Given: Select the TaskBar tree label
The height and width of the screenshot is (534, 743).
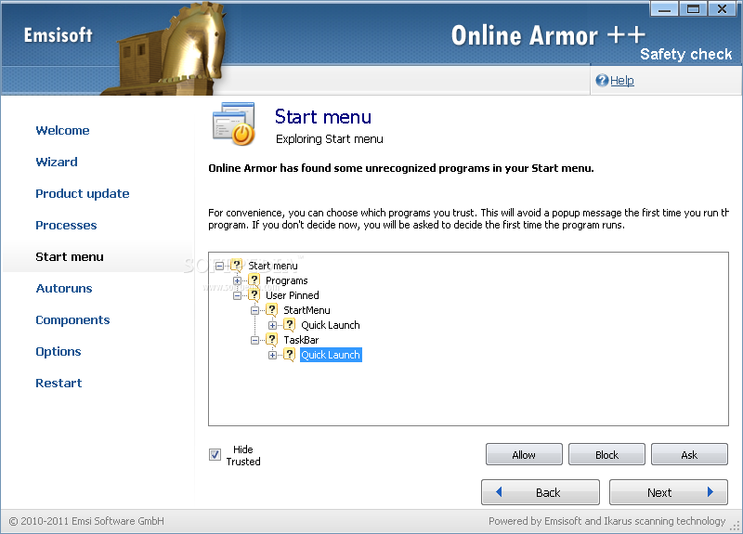Looking at the screenshot, I should [301, 340].
